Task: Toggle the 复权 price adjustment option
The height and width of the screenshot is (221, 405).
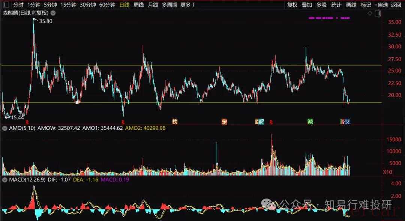Action: (292, 5)
